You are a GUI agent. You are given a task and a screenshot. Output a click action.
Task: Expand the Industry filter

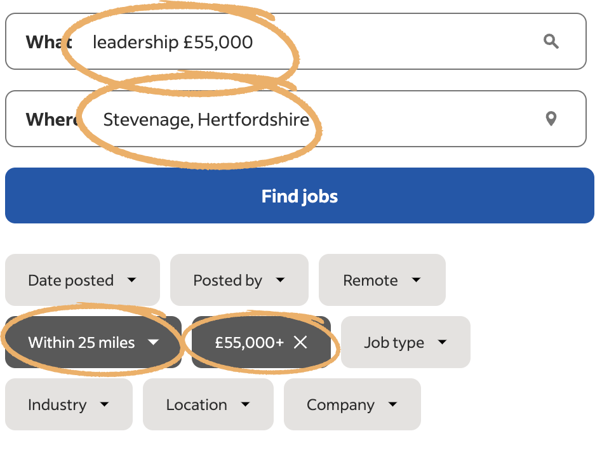point(69,405)
